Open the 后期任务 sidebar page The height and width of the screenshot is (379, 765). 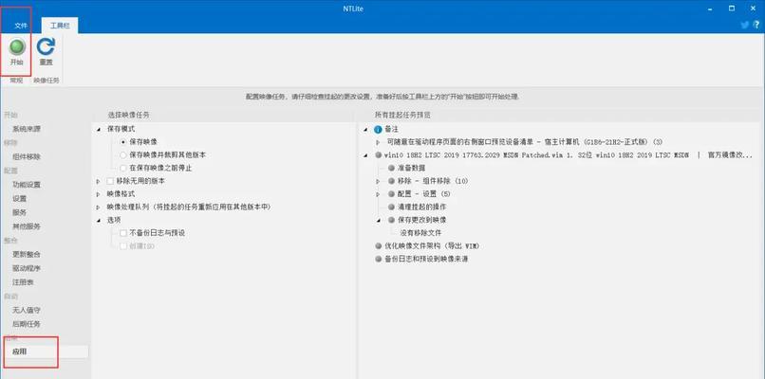pos(27,324)
